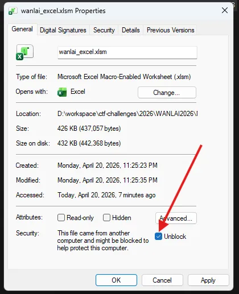
Task: Switch to the Details tab
Action: click(131, 30)
